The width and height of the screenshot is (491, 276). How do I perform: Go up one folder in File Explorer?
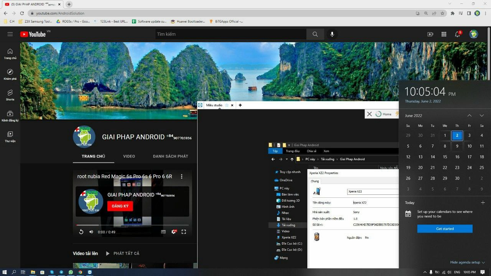(292, 159)
